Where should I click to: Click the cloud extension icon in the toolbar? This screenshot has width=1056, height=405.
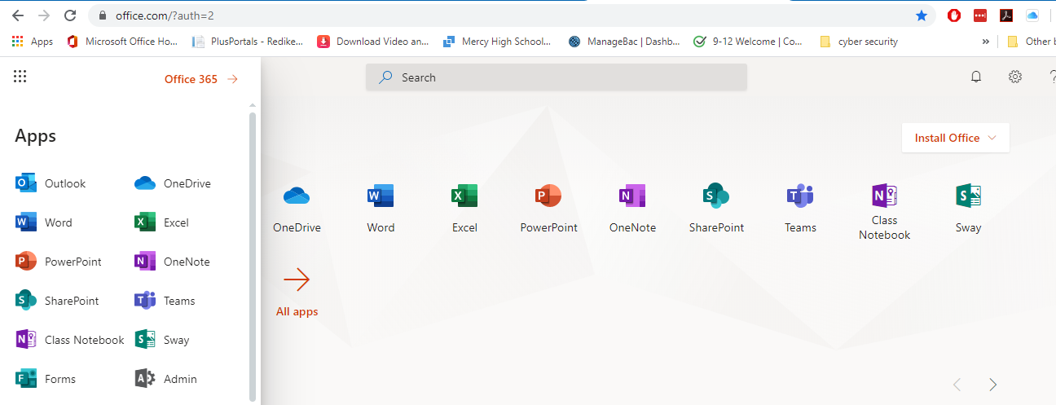[x=1032, y=15]
